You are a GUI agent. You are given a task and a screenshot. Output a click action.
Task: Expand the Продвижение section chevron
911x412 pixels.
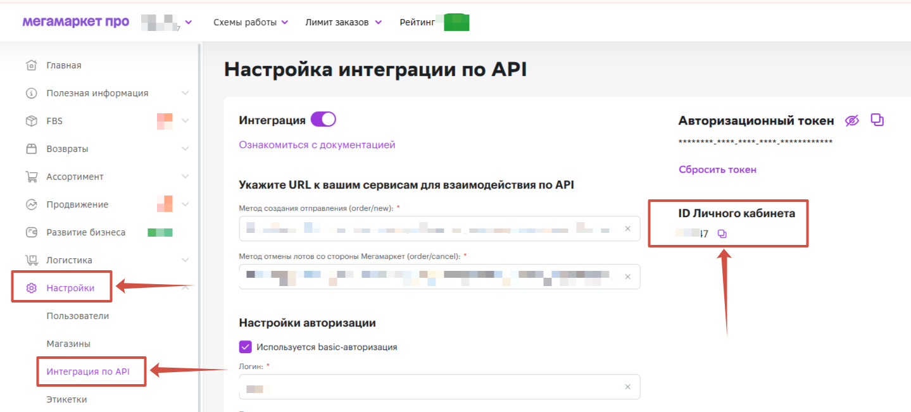(x=185, y=204)
